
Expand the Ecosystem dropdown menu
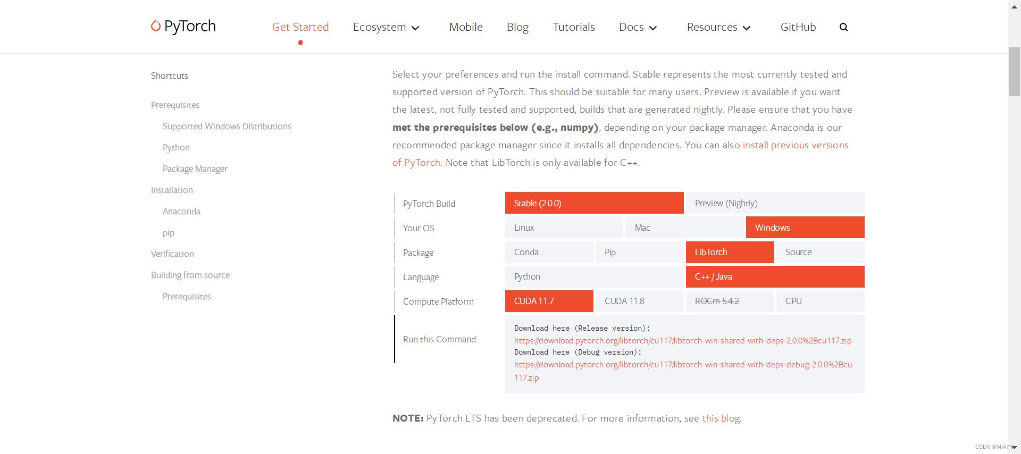(386, 27)
